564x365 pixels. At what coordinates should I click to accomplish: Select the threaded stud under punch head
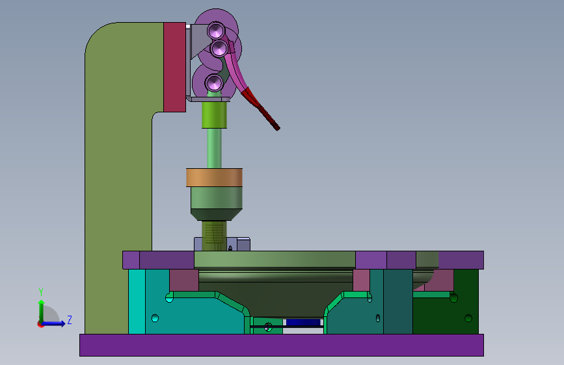coord(214,235)
